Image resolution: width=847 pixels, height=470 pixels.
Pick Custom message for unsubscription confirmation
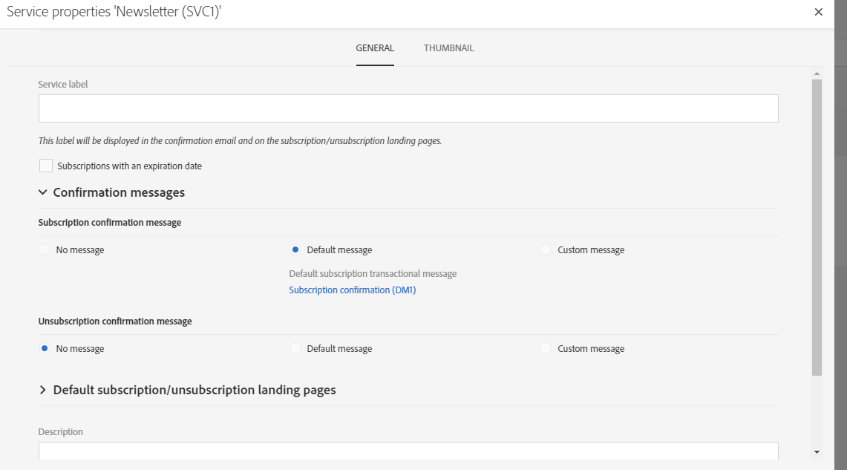(x=547, y=349)
